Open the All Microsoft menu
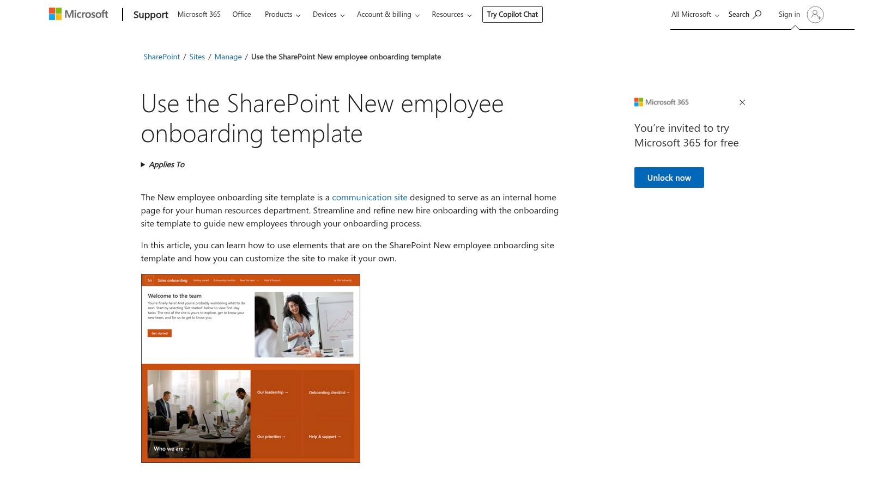This screenshot has height=490, width=872. pos(695,15)
